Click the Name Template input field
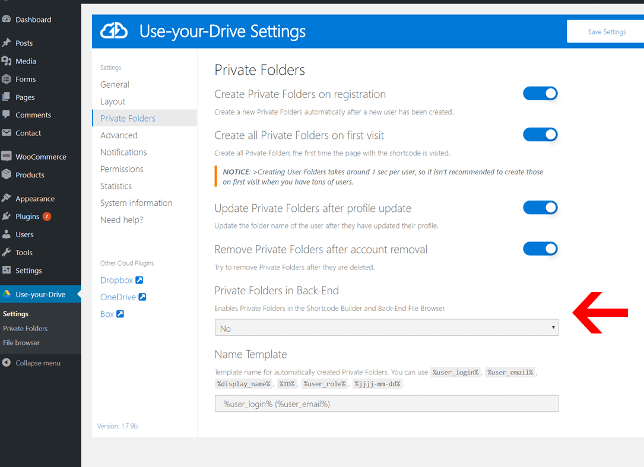 (386, 404)
